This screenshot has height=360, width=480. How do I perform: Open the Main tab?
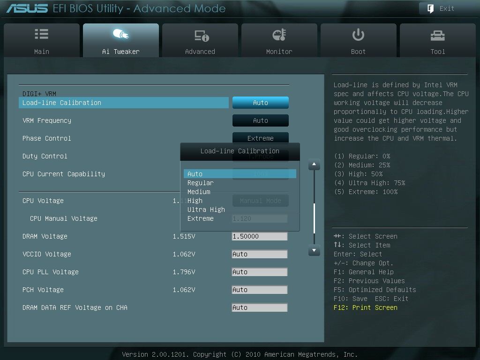pyautogui.click(x=42, y=40)
